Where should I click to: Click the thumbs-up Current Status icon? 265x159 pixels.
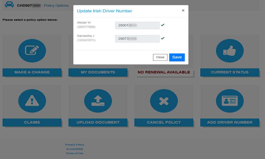pos(230,50)
